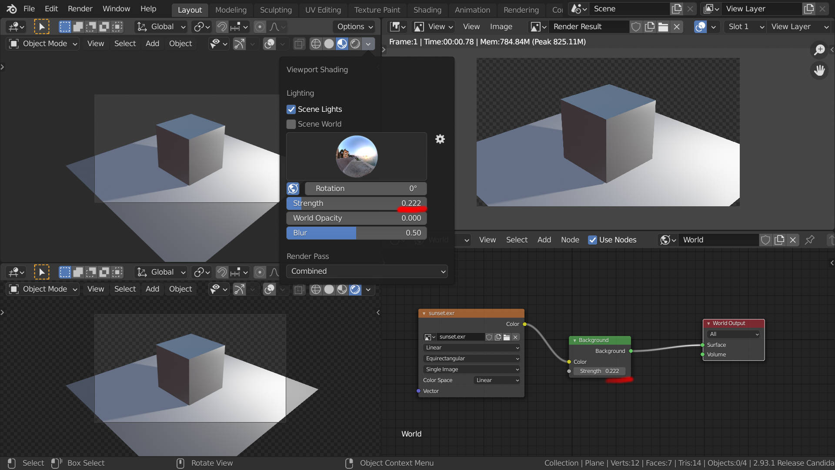Open the Color Space dropdown on sunset.exr node

496,380
